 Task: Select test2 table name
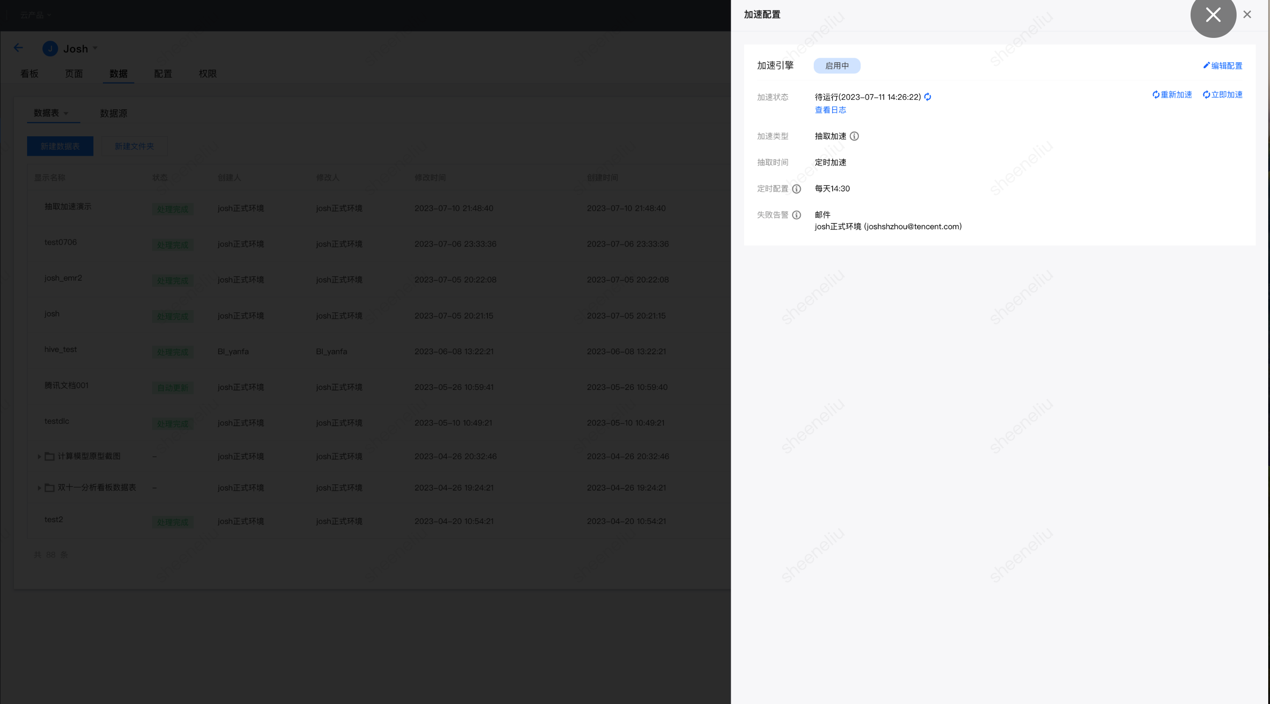[54, 519]
